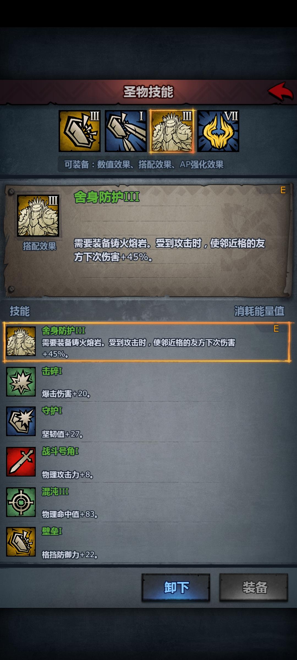Viewport: 297px width, 660px height.
Task: Click the 壁垒I golden shield icon
Action: [x=21, y=542]
